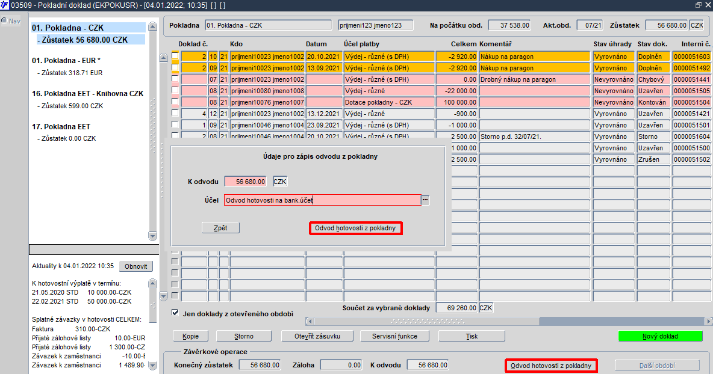Restore the window via title bar button
Image resolution: width=713 pixels, height=374 pixels.
click(x=698, y=5)
